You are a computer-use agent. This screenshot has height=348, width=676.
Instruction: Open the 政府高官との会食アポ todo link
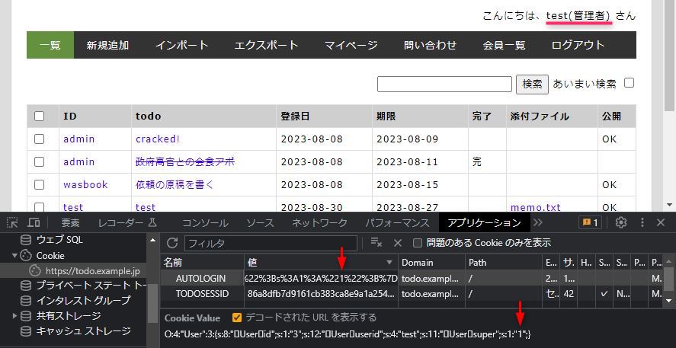185,162
